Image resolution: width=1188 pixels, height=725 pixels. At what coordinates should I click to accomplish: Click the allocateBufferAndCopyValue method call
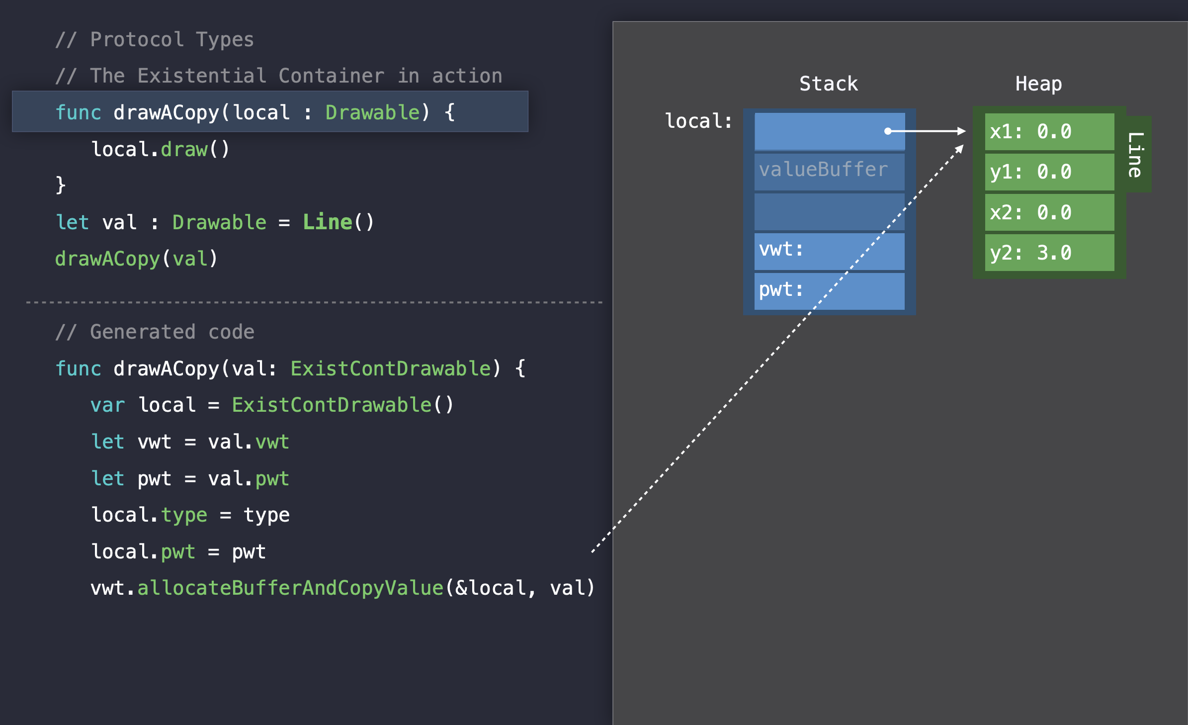click(290, 588)
